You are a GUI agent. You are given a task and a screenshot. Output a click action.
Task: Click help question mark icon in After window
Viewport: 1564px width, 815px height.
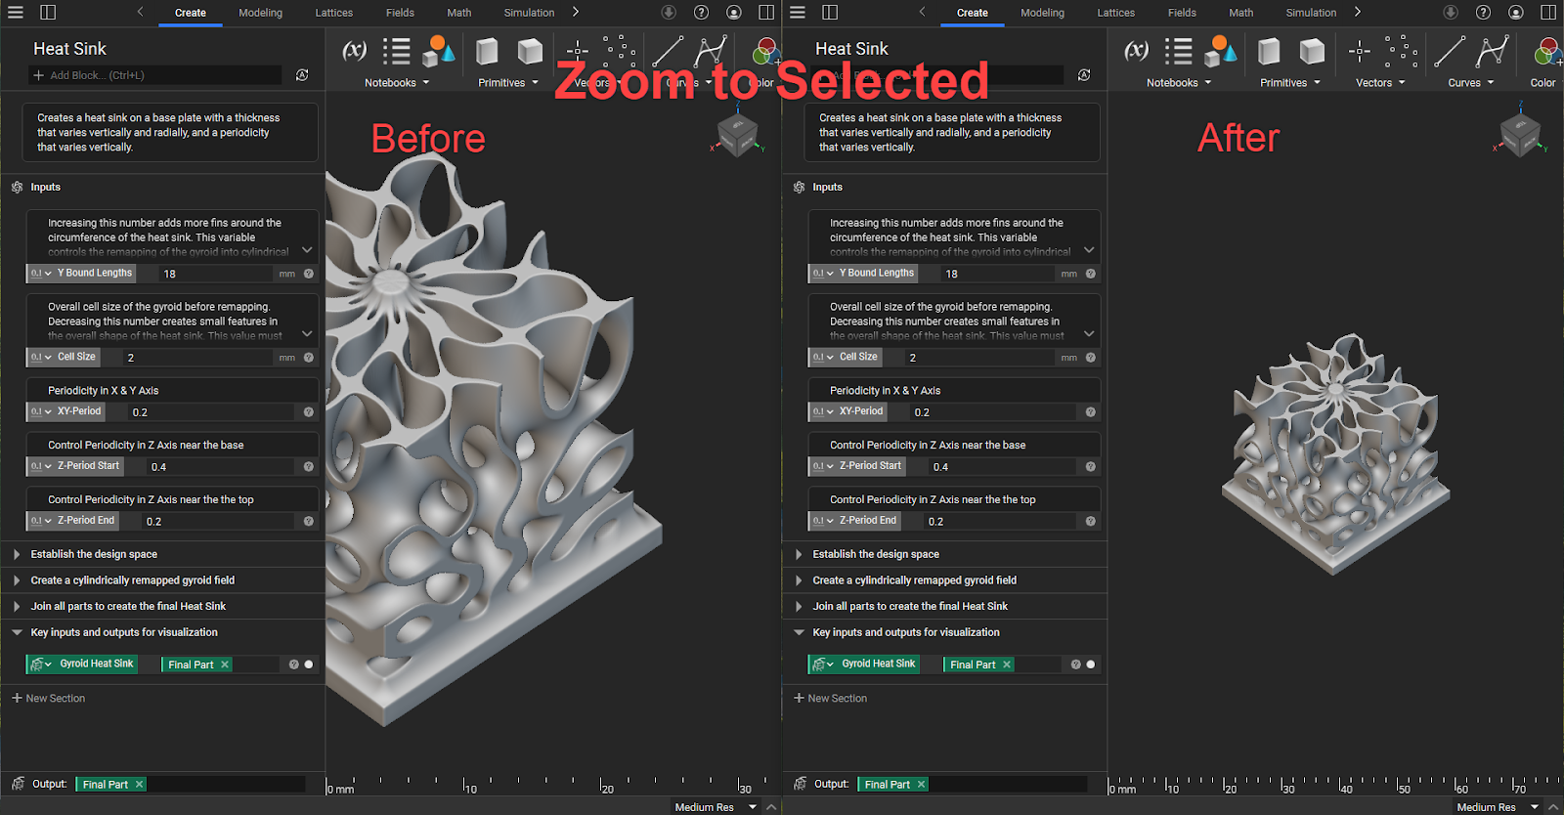coord(1483,13)
